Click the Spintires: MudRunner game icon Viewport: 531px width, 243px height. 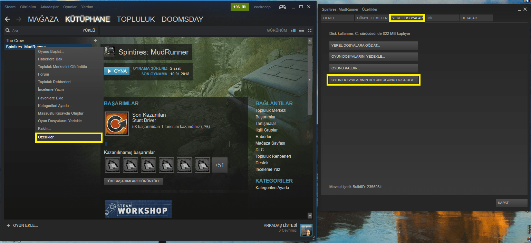tap(109, 52)
